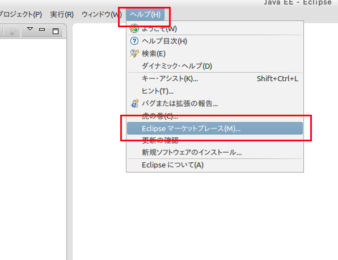Close the ヘルプ(H) menu
338x260 pixels.
click(145, 14)
